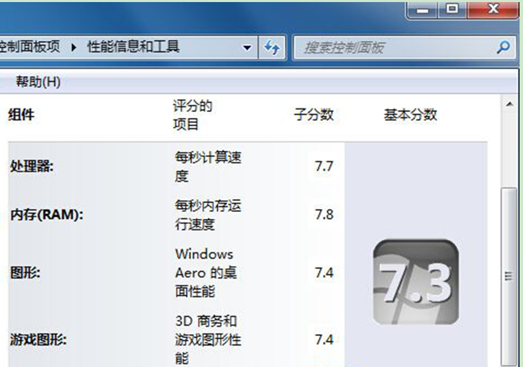
Task: Click the 游戏图形 row subscore 7.4
Action: 324,340
